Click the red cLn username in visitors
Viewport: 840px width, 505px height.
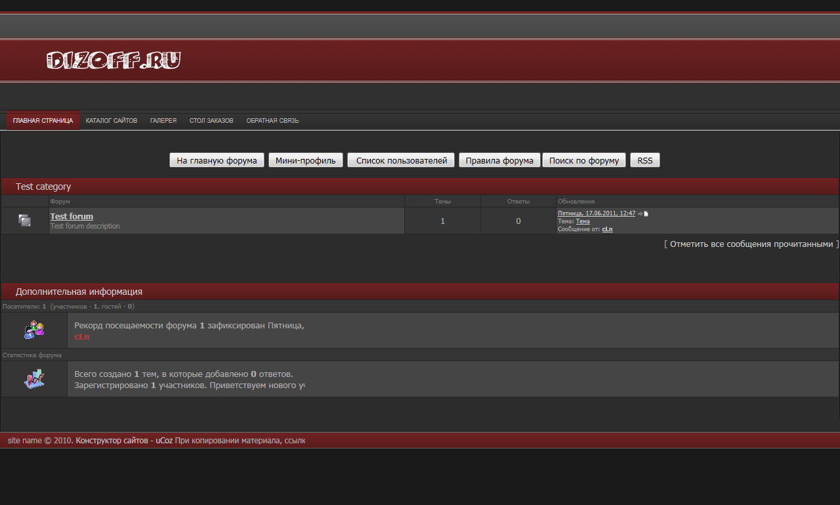click(82, 337)
